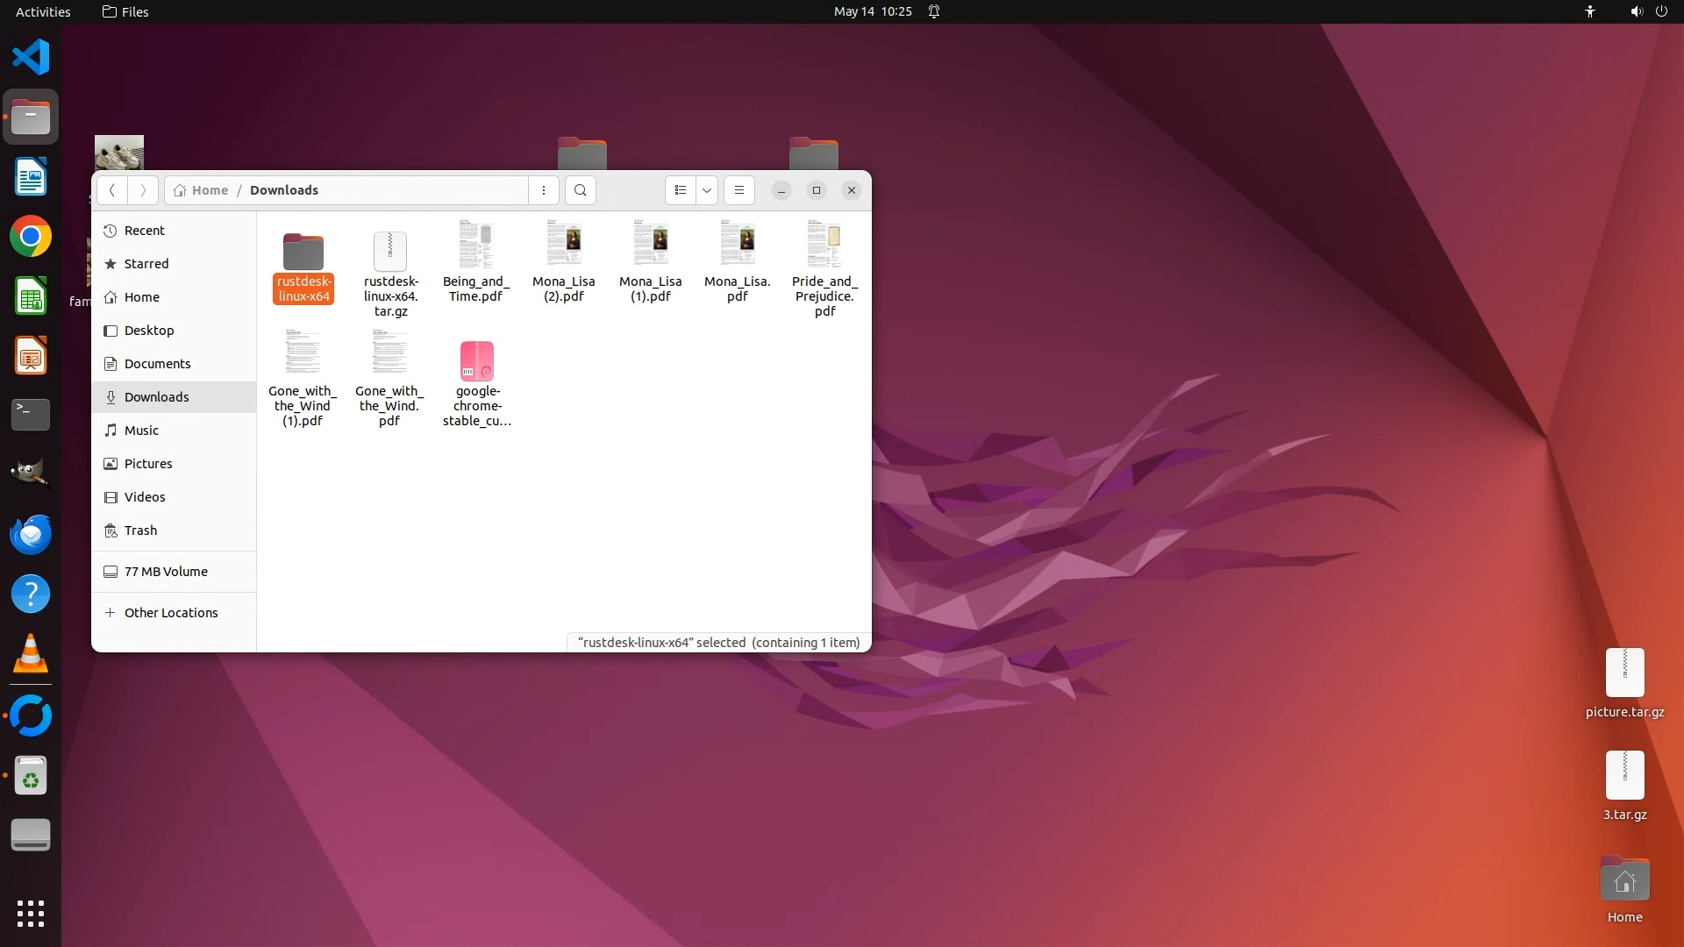This screenshot has width=1684, height=947.
Task: Click the 77 MB Volume entry
Action: point(166,572)
